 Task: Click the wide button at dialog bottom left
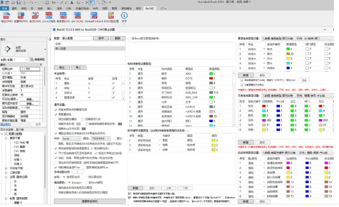click(x=90, y=201)
